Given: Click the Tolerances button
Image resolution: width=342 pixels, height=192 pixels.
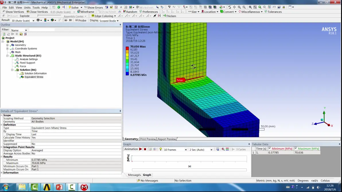Looking at the screenshot, I should (273, 11).
